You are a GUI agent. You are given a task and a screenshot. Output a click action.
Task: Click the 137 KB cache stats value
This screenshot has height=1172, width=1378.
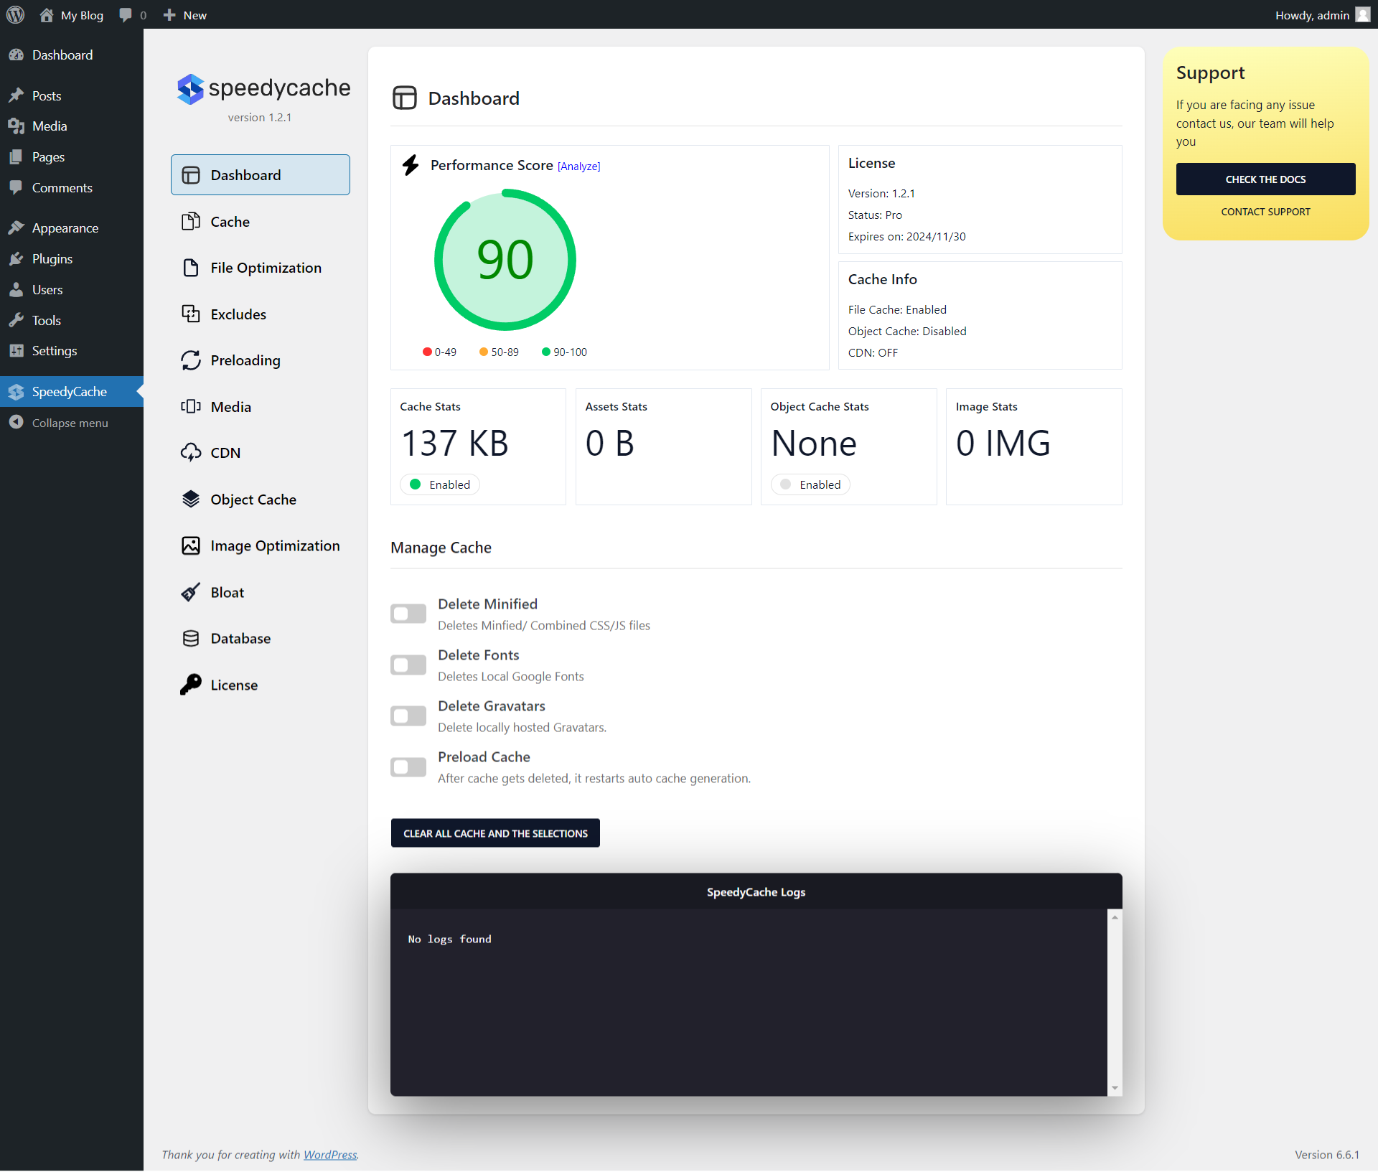click(x=455, y=443)
